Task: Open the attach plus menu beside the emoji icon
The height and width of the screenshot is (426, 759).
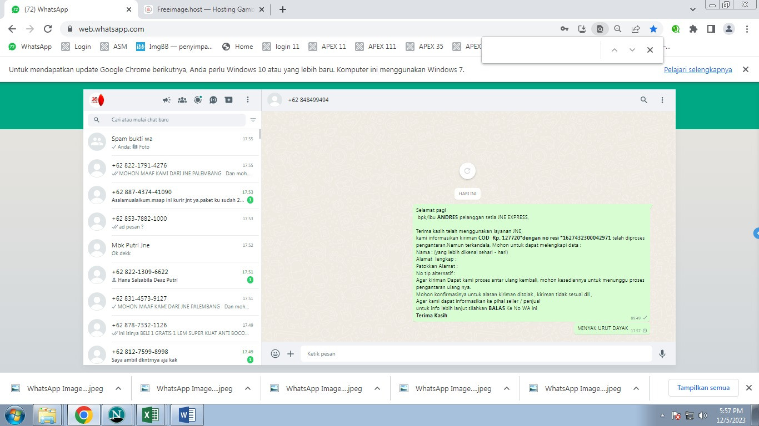Action: tap(291, 353)
